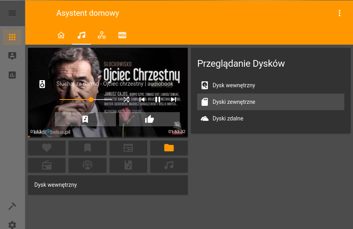353x229 pixels.
Task: Open the radio stations button
Action: pos(47,165)
